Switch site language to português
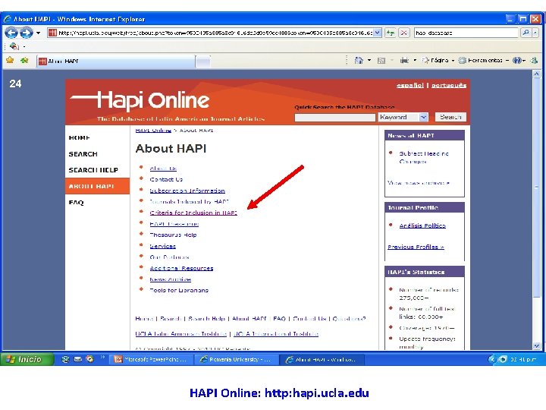546x410 pixels. [449, 85]
